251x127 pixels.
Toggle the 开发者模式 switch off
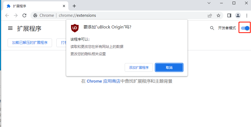(245, 28)
